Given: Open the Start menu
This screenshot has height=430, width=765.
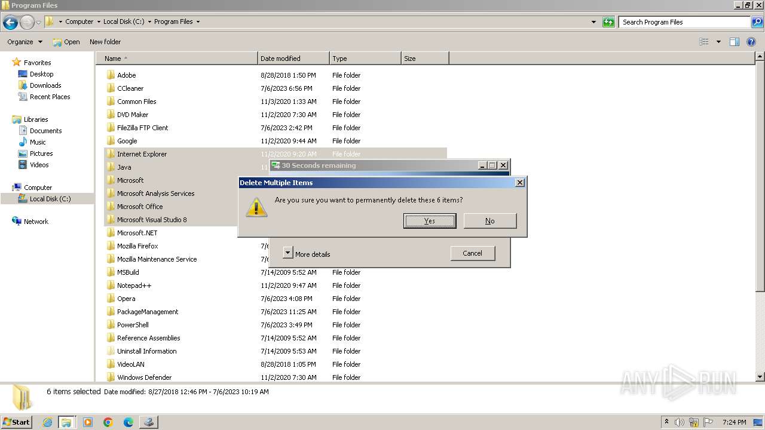Looking at the screenshot, I should pos(17,422).
